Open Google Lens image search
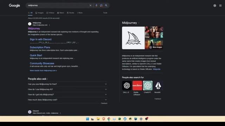The width and height of the screenshot is (225, 126). click(x=101, y=6)
